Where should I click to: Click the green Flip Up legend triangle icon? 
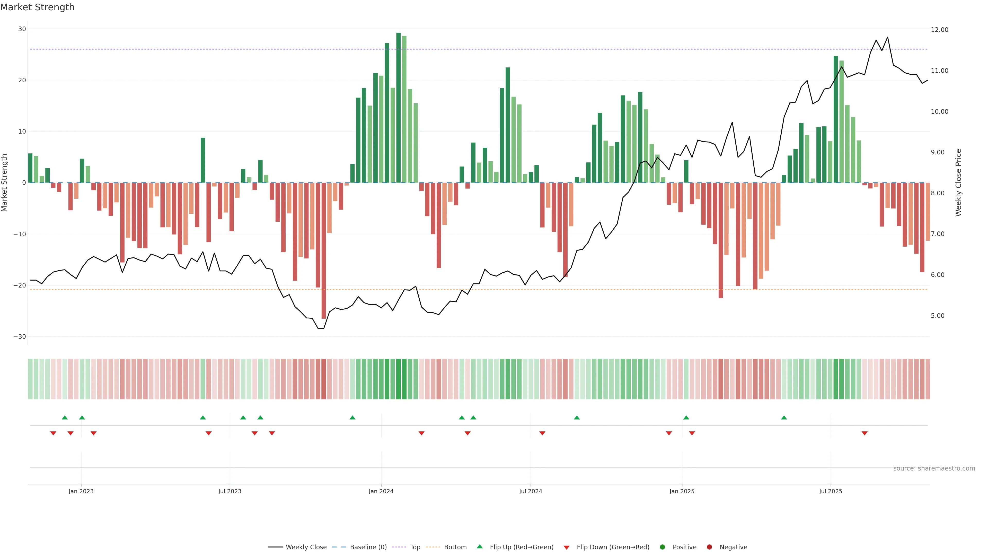tap(479, 547)
